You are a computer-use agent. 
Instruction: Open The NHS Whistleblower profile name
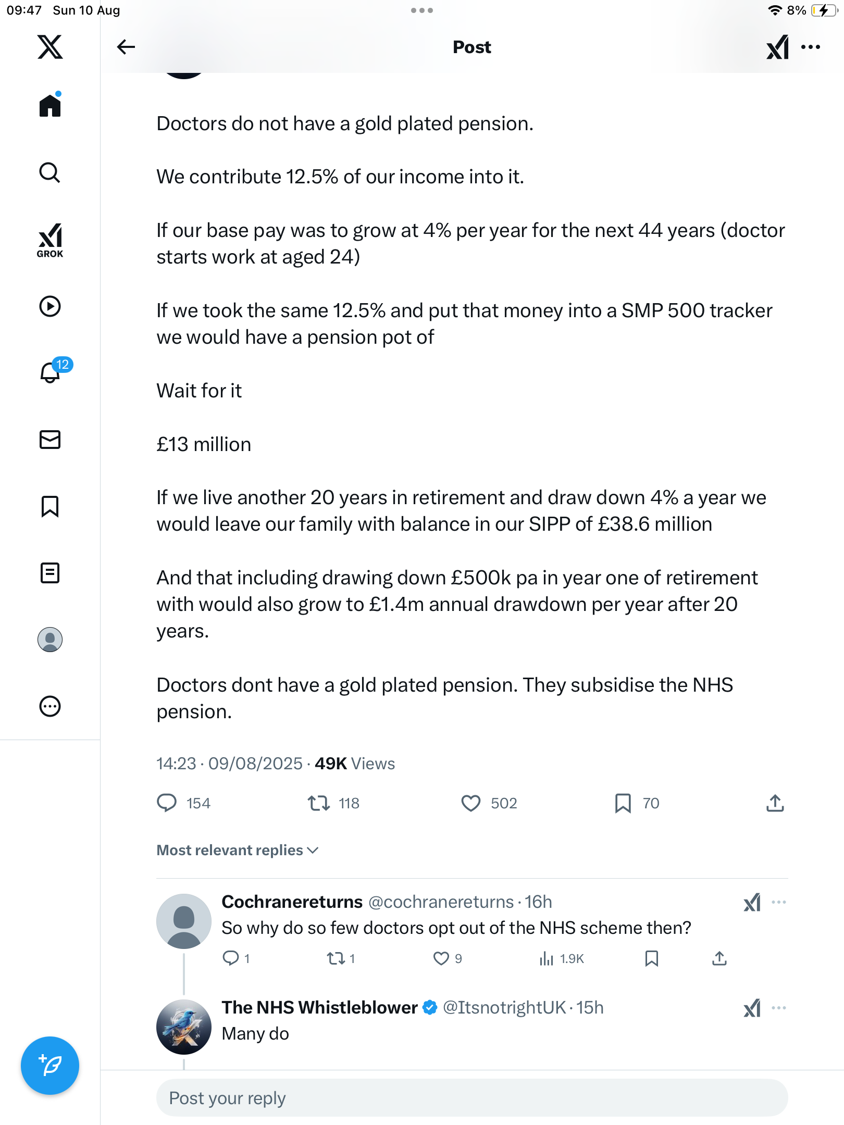click(x=319, y=1008)
